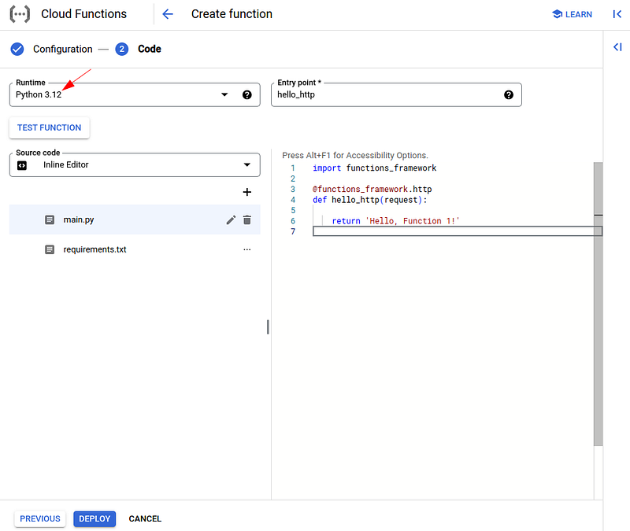Open the requirements.txt file
630x531 pixels.
pos(135,249)
